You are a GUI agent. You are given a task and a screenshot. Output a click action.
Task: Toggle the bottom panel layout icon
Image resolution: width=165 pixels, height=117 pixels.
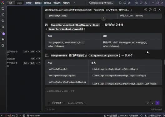click(125, 3)
